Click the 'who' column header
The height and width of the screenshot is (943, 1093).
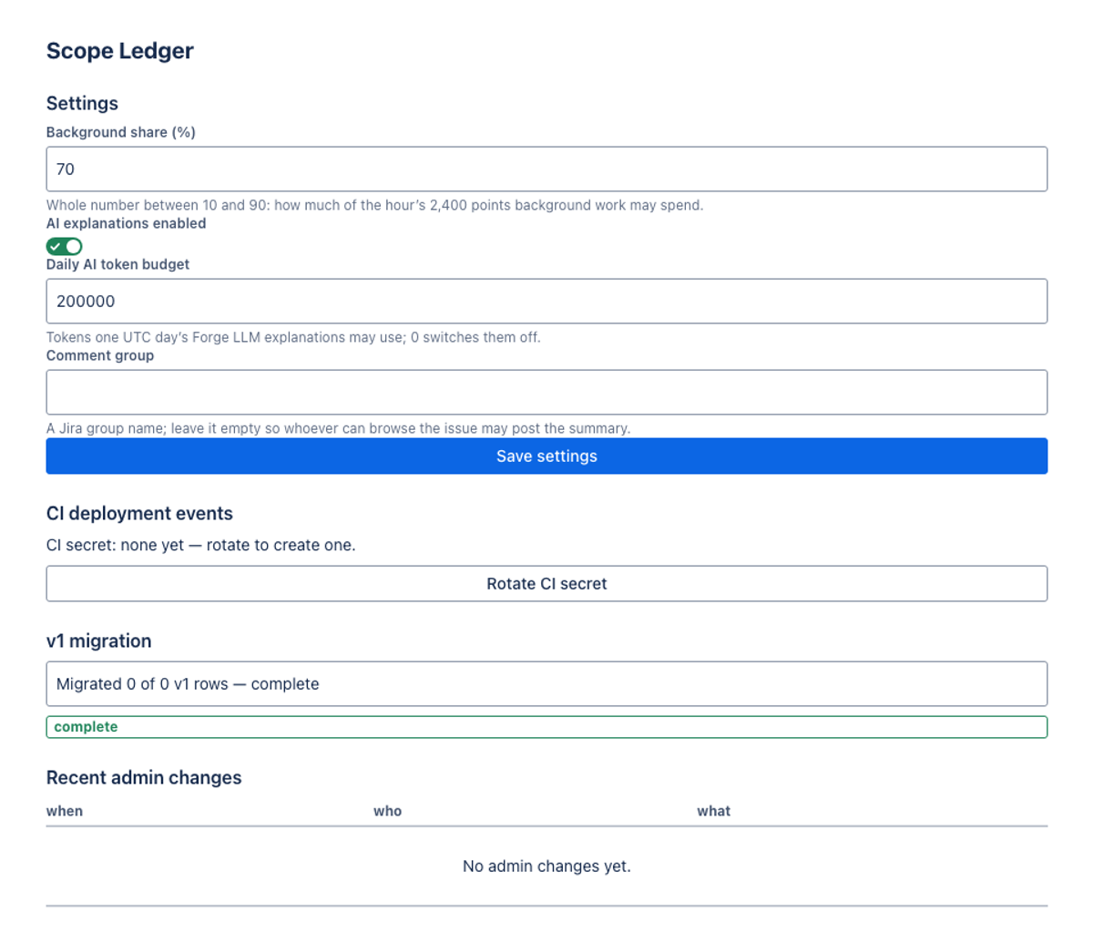(387, 811)
